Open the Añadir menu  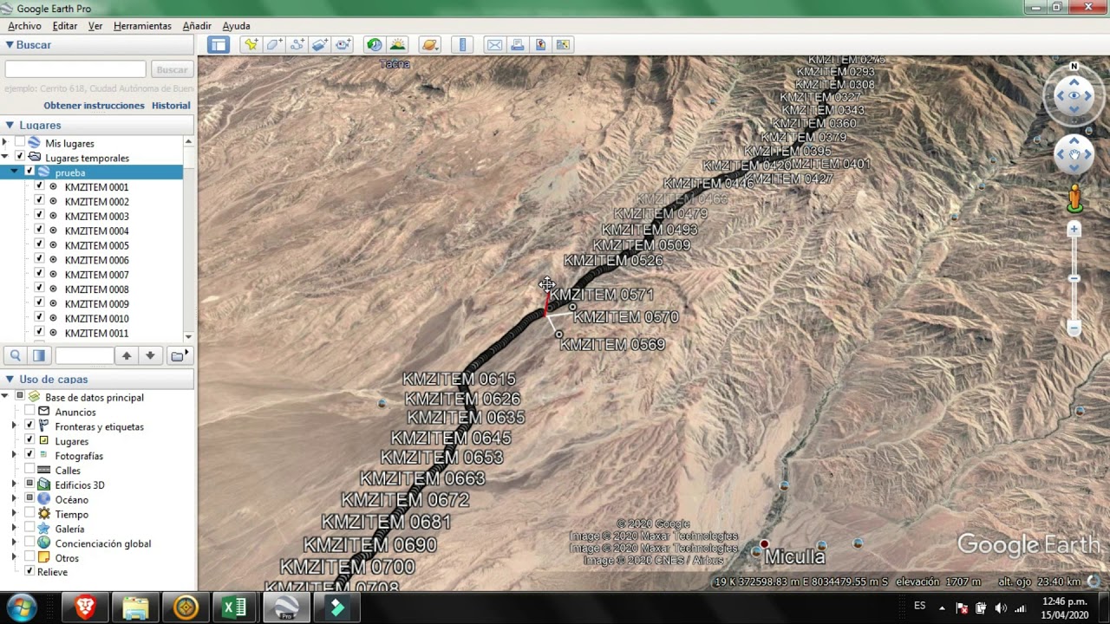click(x=197, y=26)
